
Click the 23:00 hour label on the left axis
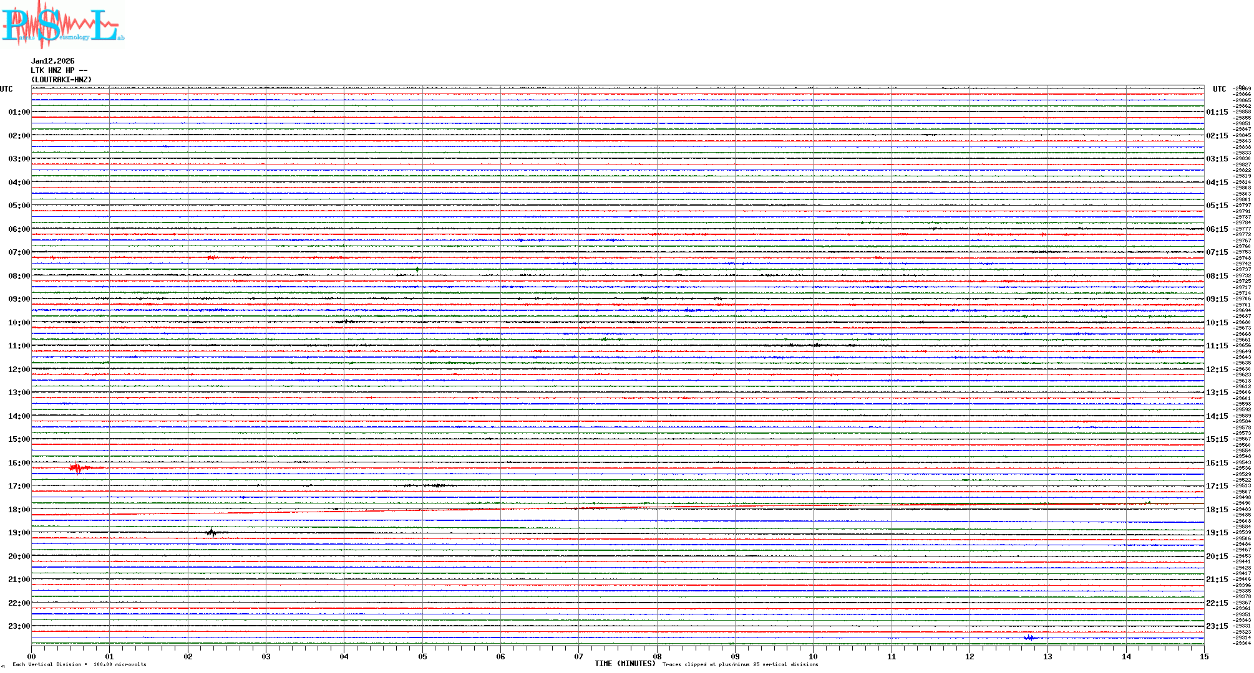19,626
